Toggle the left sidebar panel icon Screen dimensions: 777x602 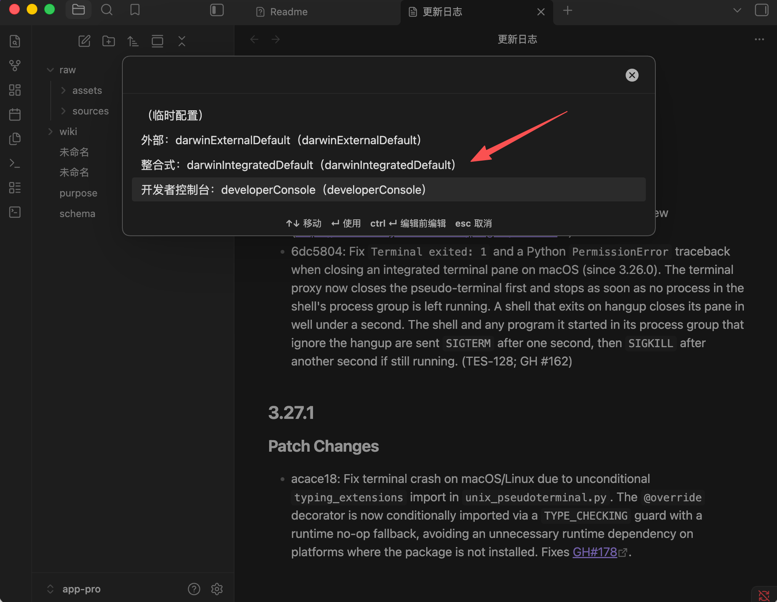pyautogui.click(x=217, y=10)
